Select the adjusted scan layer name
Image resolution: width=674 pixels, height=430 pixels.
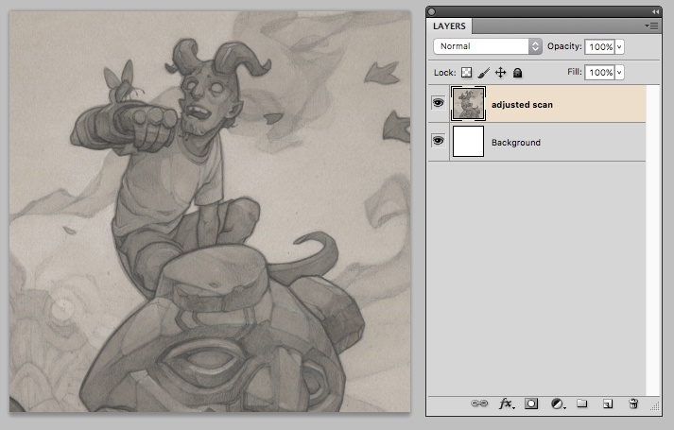click(x=522, y=104)
